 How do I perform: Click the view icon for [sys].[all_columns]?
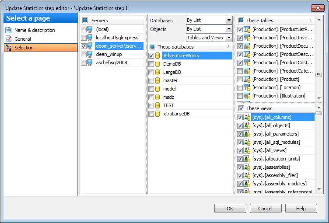point(247,117)
